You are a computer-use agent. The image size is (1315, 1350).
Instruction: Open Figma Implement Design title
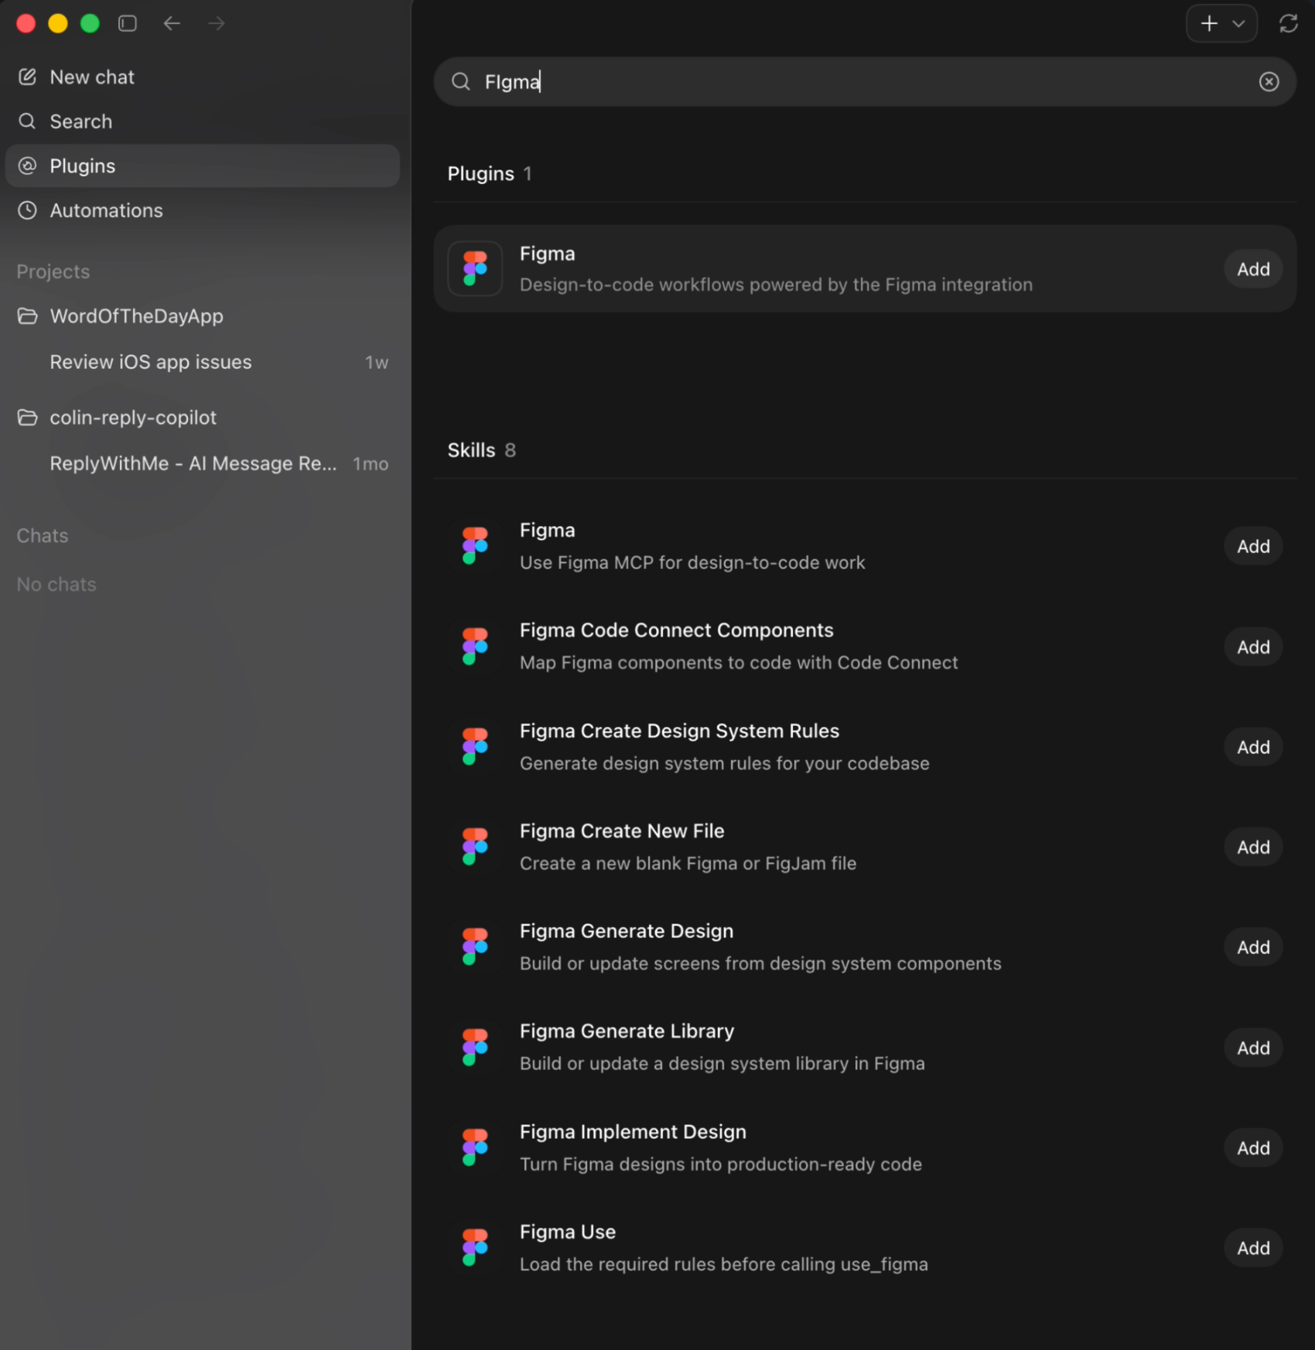tap(633, 1131)
